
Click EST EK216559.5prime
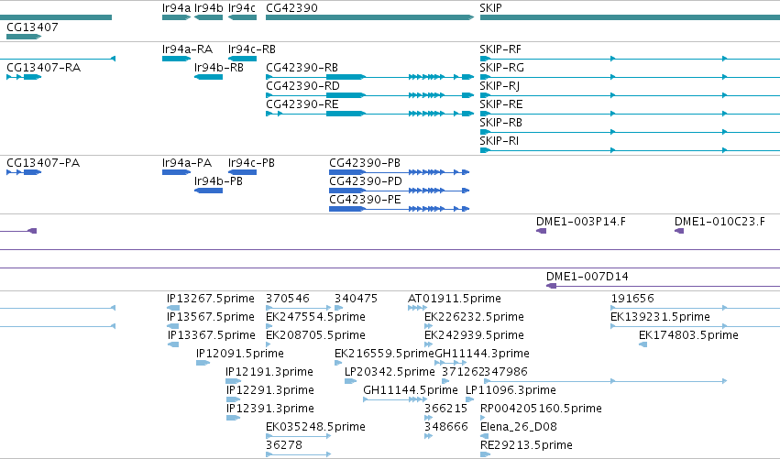(339, 363)
